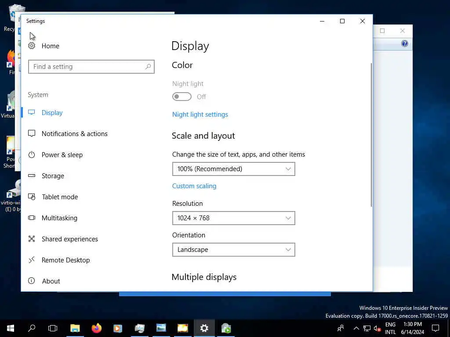Click the blue help icon in background window
Image resolution: width=450 pixels, height=337 pixels.
click(x=405, y=43)
